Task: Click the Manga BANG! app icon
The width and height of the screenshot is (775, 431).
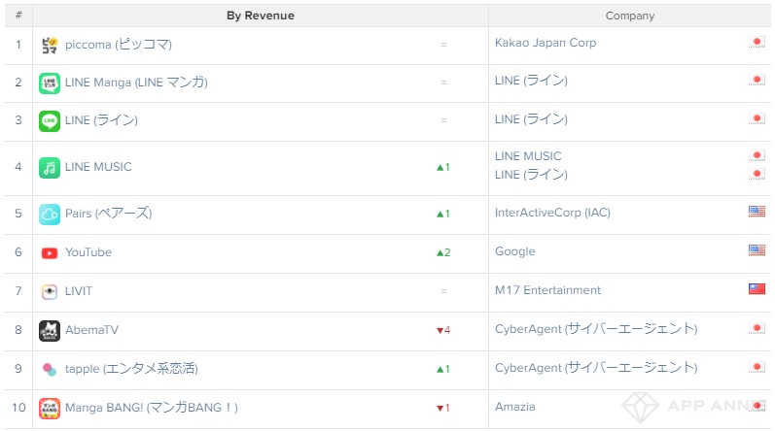Action: click(x=50, y=408)
